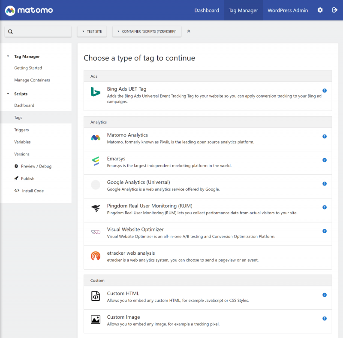343x338 pixels.
Task: Click the Google Analytics placeholder icon
Action: point(95,185)
